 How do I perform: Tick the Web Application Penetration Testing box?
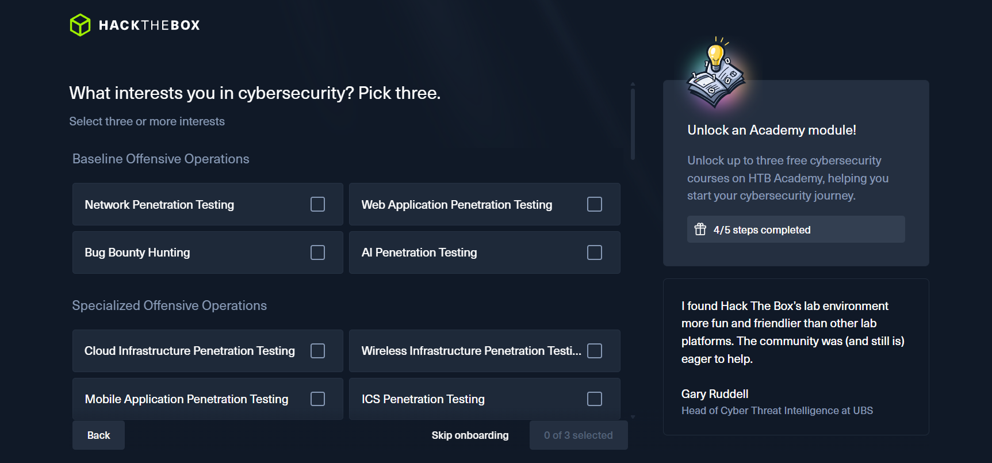click(594, 204)
